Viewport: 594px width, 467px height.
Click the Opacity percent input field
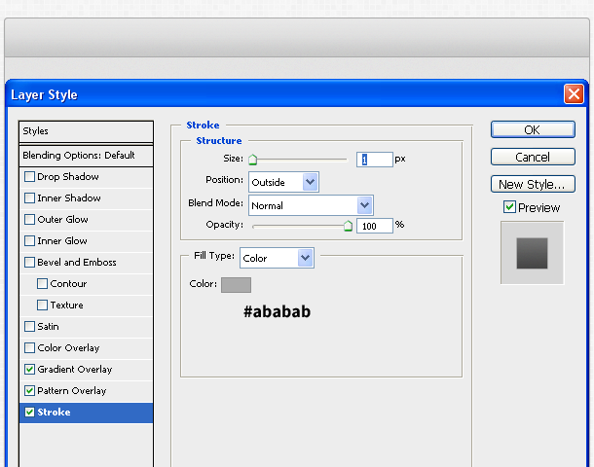click(x=374, y=226)
